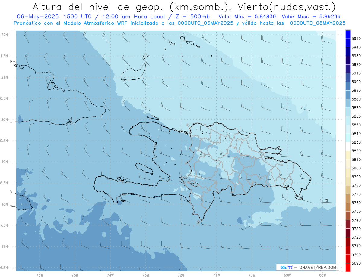Click the '5850' colorbar label

click(x=356, y=125)
